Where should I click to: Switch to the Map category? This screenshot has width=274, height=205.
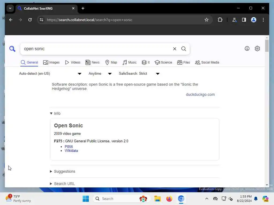point(111,62)
